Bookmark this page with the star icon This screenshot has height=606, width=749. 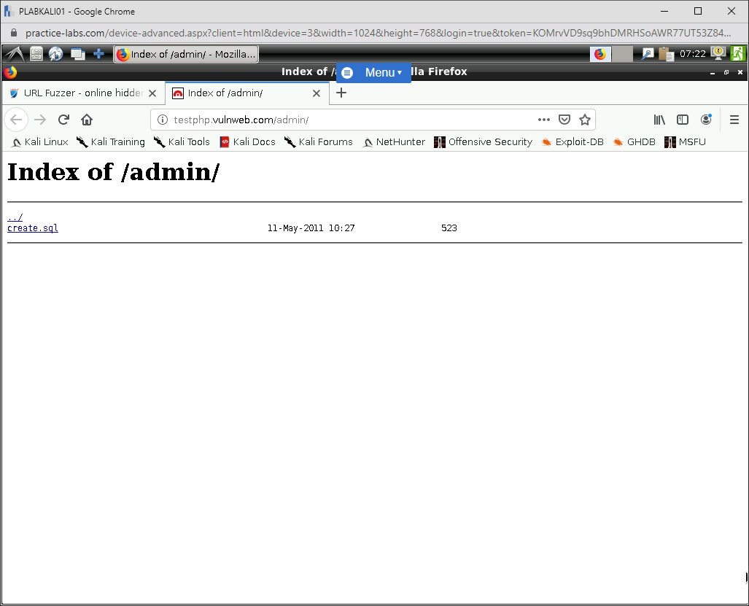tap(585, 120)
